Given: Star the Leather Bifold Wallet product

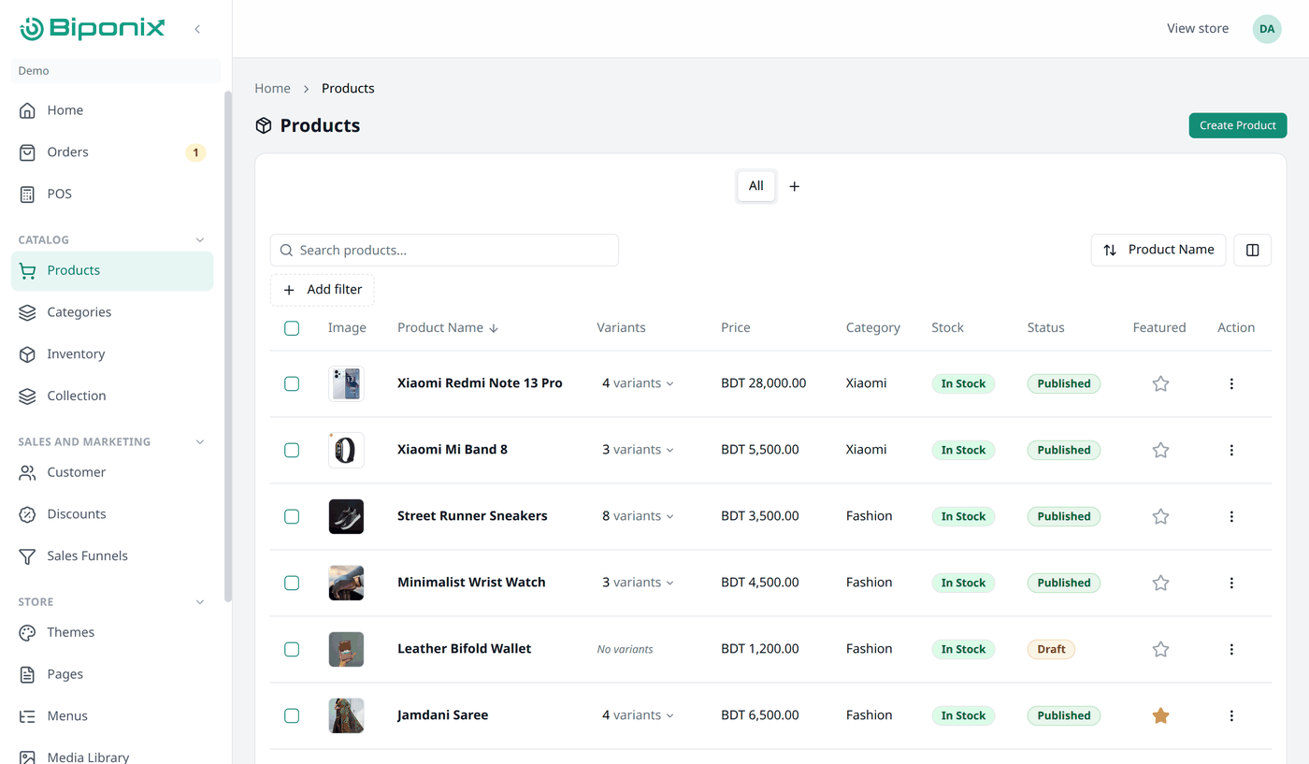Looking at the screenshot, I should (1160, 649).
